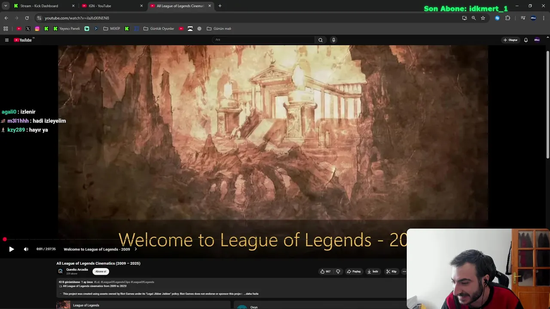The image size is (550, 309).
Task: Open the Oluştur create menu
Action: tap(510, 40)
